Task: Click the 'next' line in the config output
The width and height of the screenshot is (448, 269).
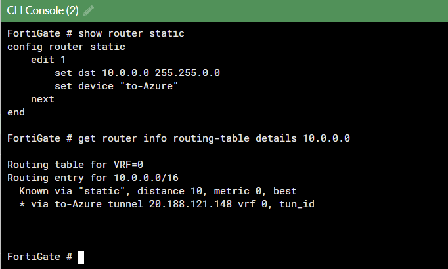Action: coord(43,99)
